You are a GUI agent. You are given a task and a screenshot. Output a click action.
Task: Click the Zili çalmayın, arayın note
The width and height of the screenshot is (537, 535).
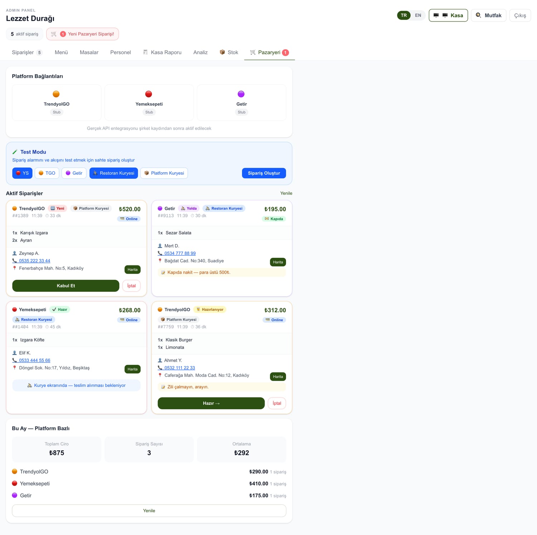pos(222,387)
